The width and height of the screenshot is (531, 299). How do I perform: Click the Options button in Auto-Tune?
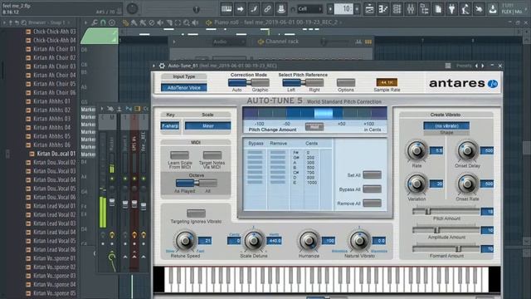click(346, 82)
